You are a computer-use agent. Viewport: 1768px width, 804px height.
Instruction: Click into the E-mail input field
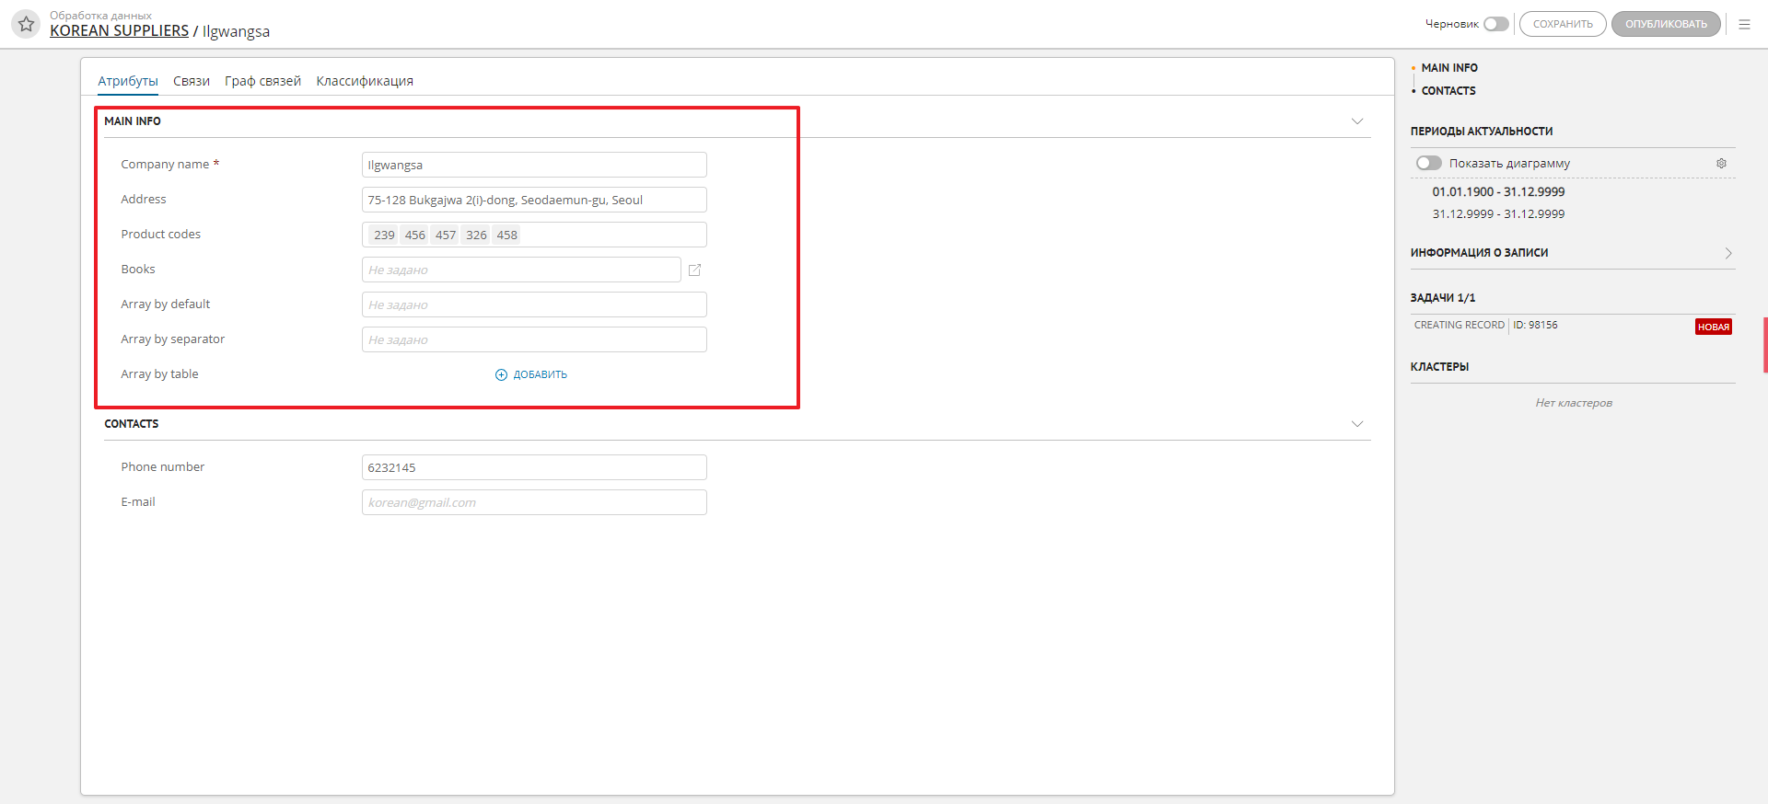tap(534, 502)
